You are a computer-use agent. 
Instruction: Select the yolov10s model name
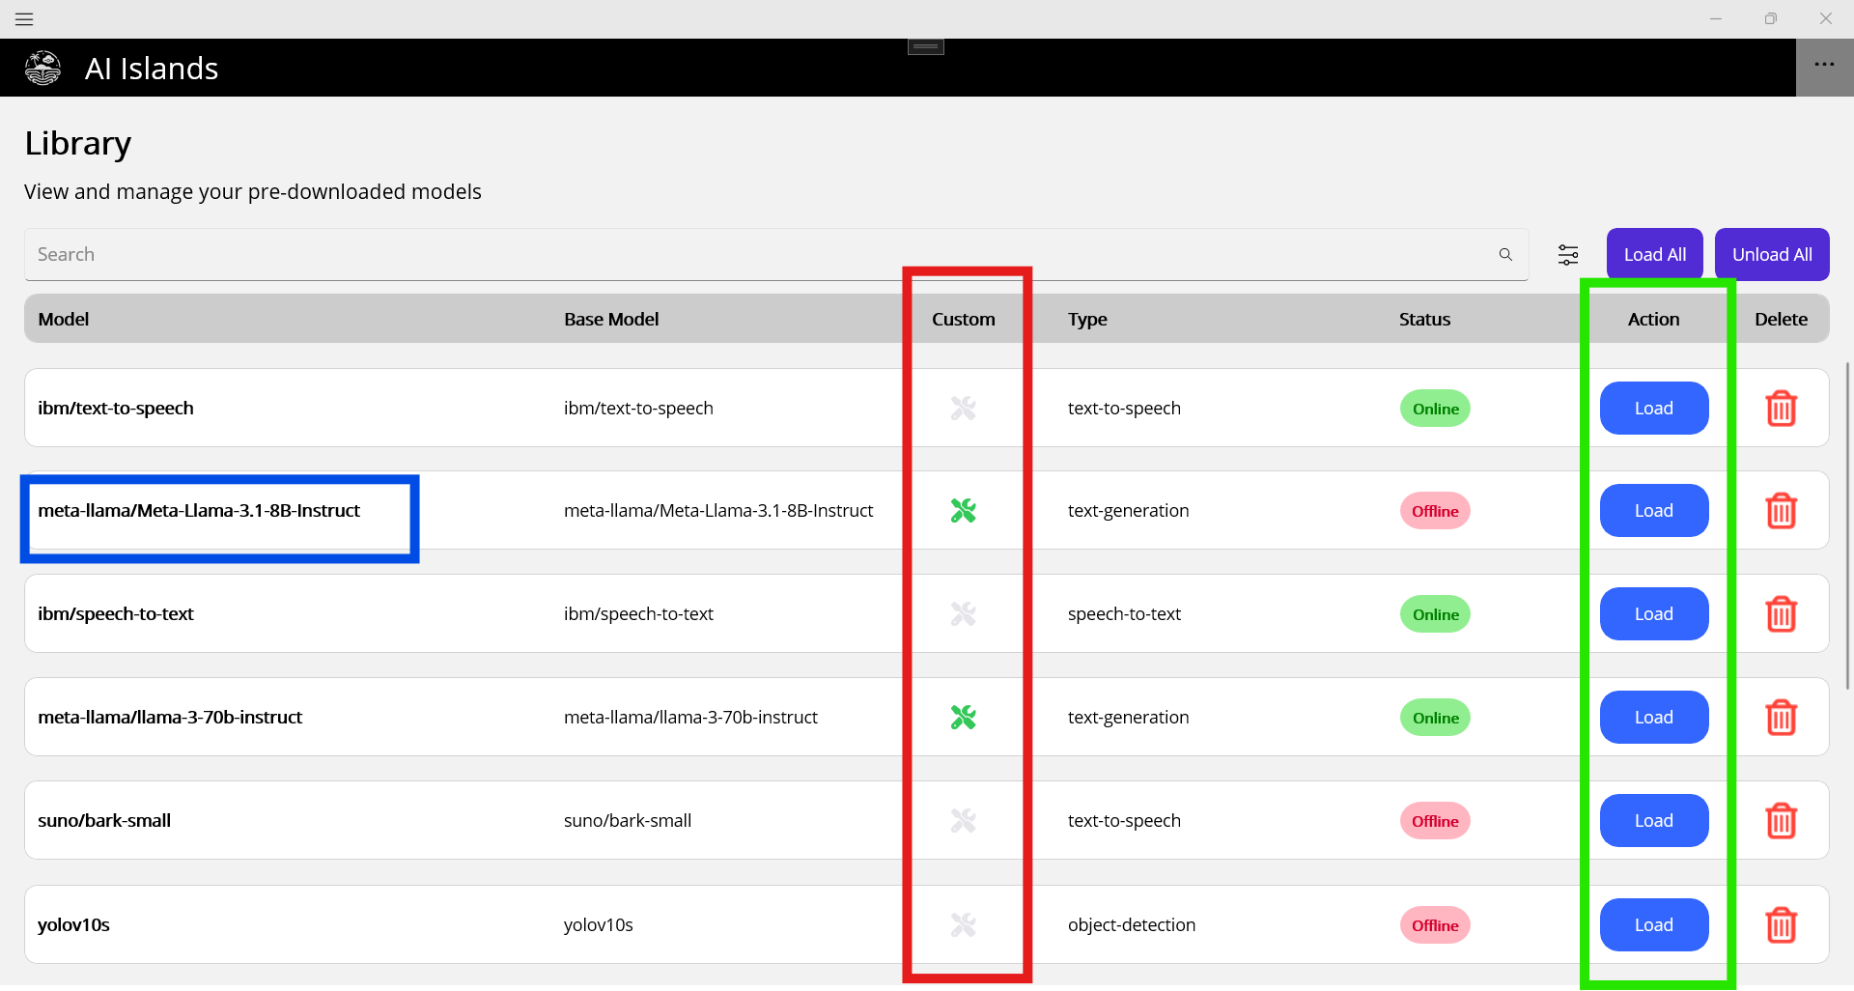73,925
